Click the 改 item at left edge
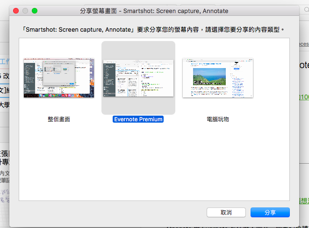 coord(5,76)
